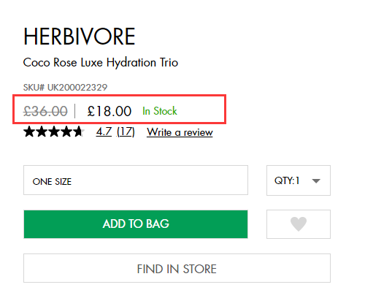365x290 pixels.
Task: Click the last partially filled star
Action: (79, 131)
